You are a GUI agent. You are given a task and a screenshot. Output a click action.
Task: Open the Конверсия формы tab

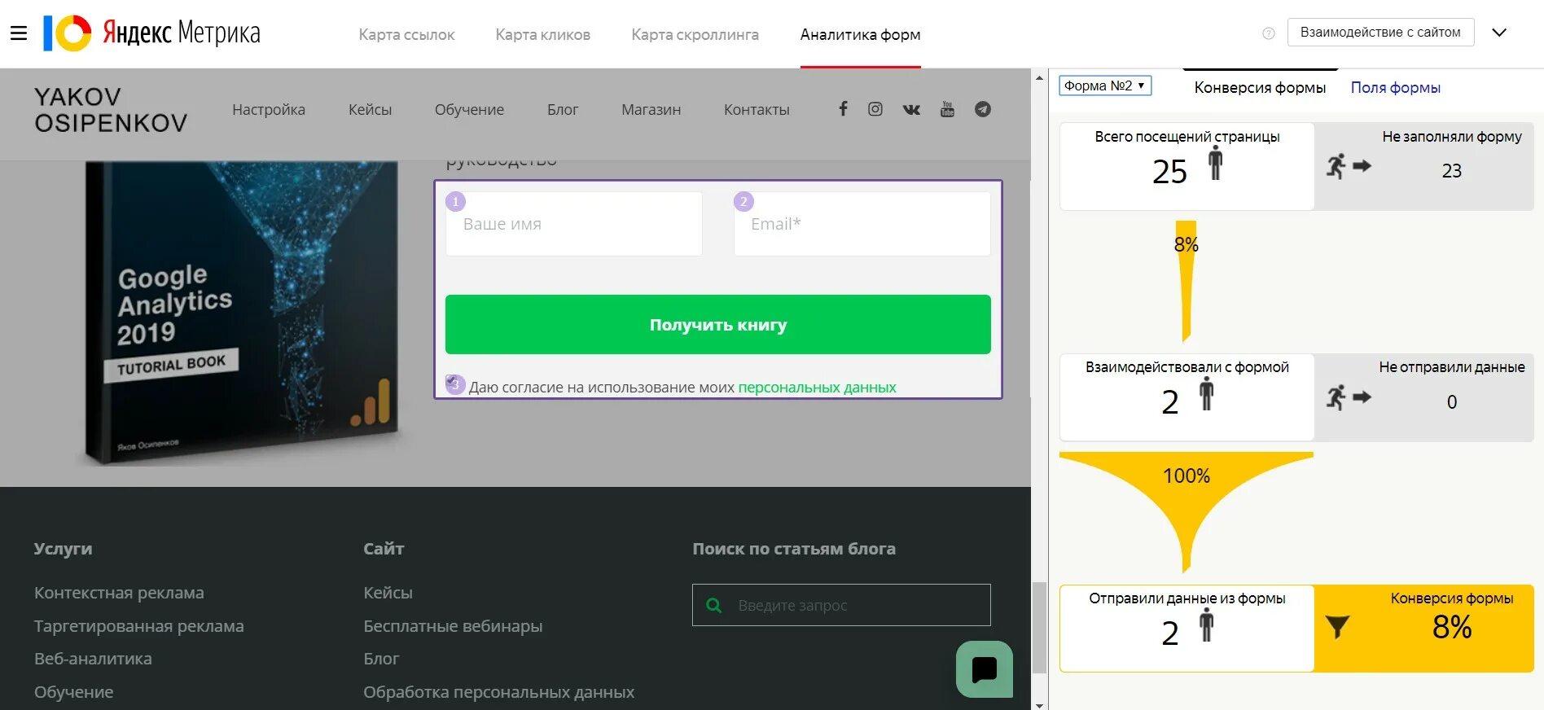click(x=1260, y=87)
